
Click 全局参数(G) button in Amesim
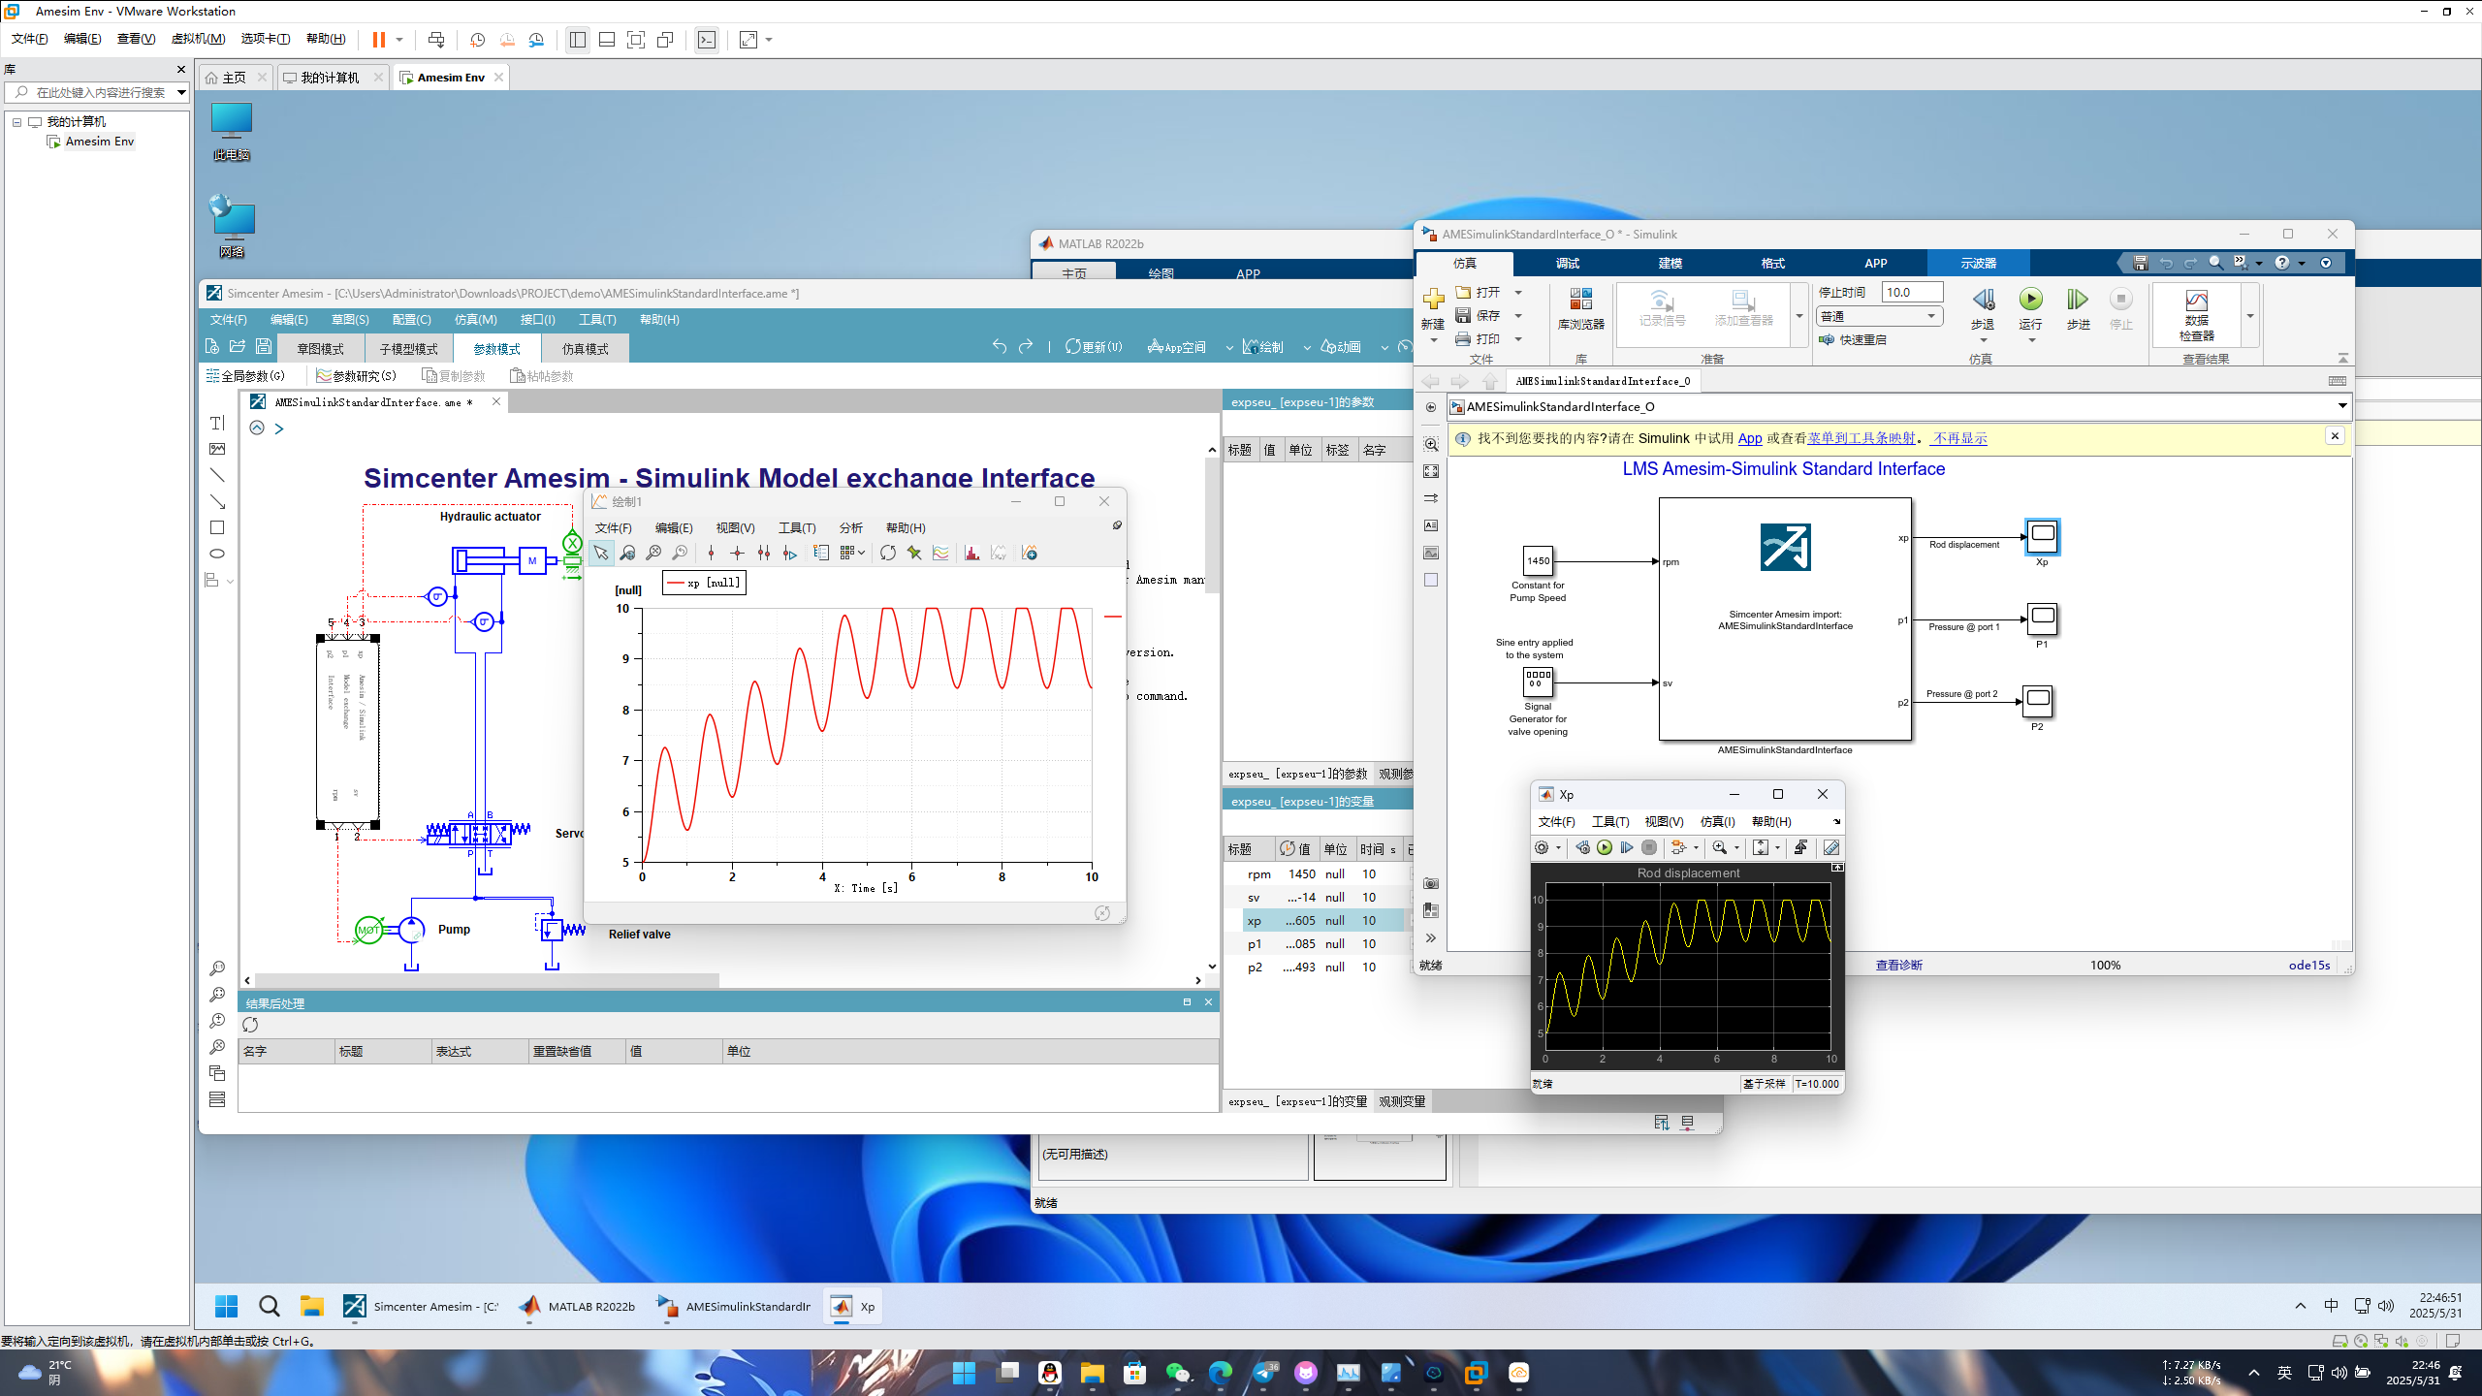(x=245, y=376)
